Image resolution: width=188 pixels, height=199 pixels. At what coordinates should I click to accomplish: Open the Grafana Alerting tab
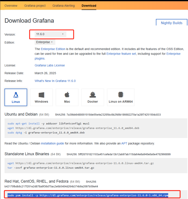pos(64,6)
